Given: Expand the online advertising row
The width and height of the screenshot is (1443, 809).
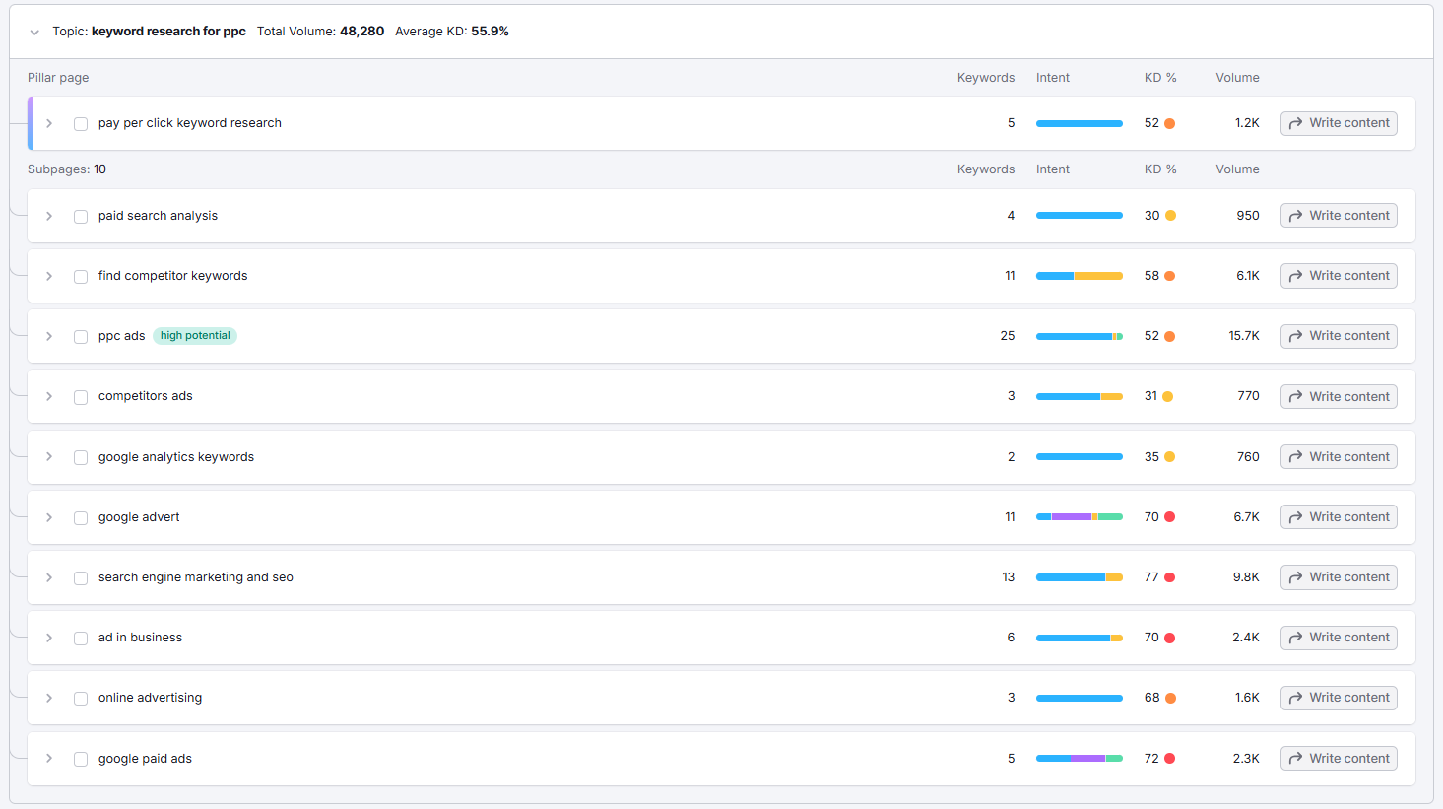Looking at the screenshot, I should pos(49,698).
